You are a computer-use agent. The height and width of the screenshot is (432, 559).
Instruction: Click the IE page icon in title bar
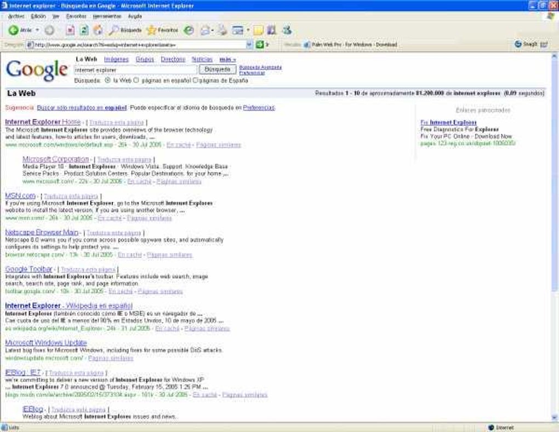[4, 5]
